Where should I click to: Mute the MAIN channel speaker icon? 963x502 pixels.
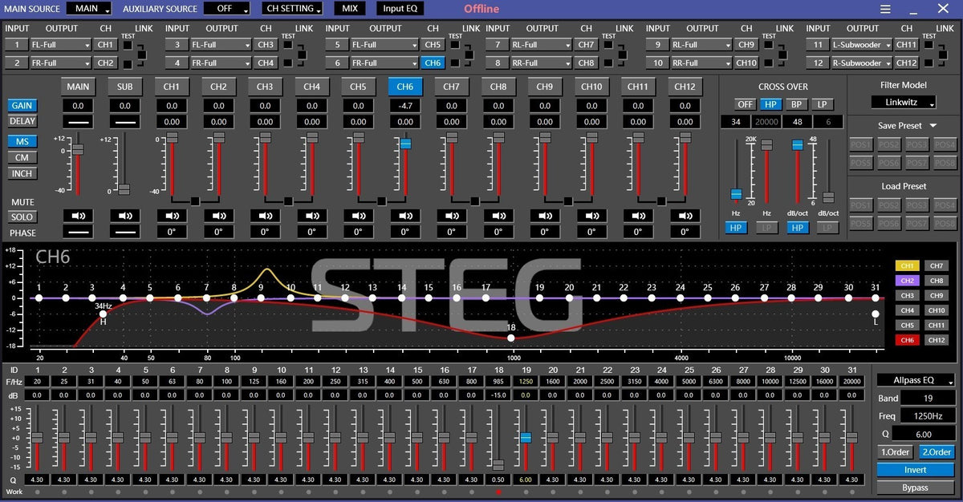tap(78, 216)
